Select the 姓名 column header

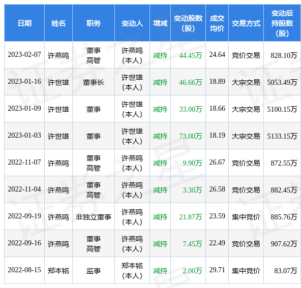point(58,23)
